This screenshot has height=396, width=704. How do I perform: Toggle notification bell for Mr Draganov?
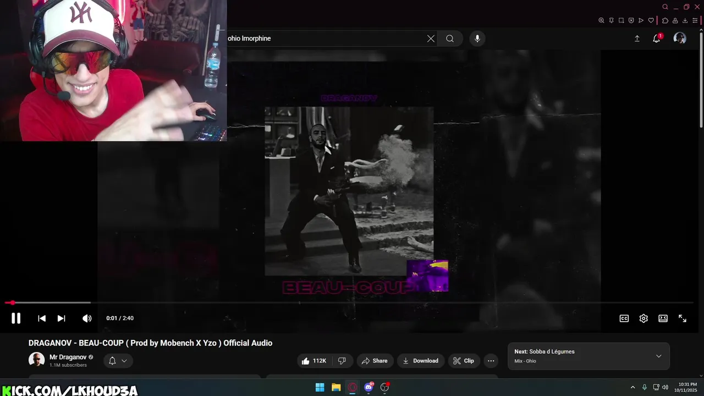tap(112, 361)
